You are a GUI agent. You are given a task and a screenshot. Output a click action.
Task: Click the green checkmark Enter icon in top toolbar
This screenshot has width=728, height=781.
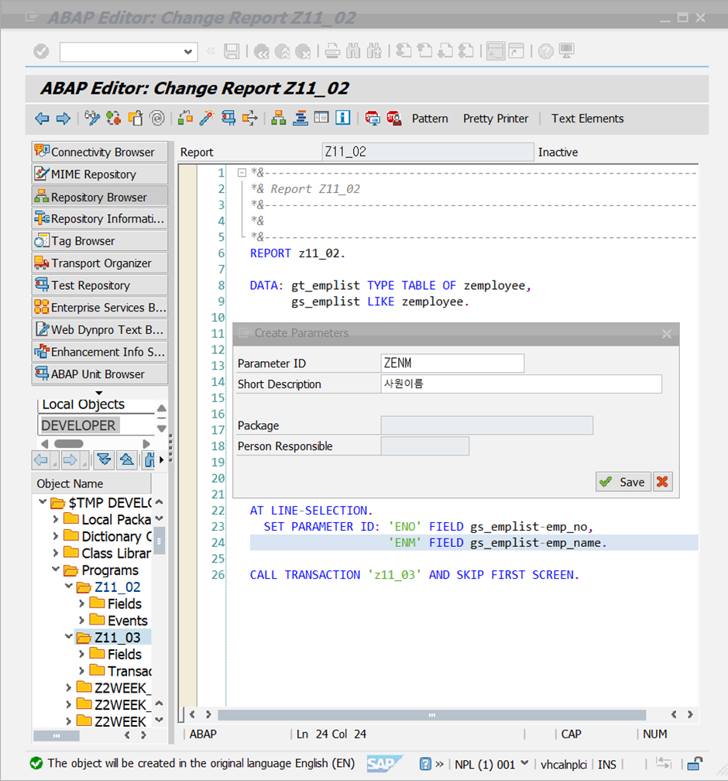[x=41, y=51]
